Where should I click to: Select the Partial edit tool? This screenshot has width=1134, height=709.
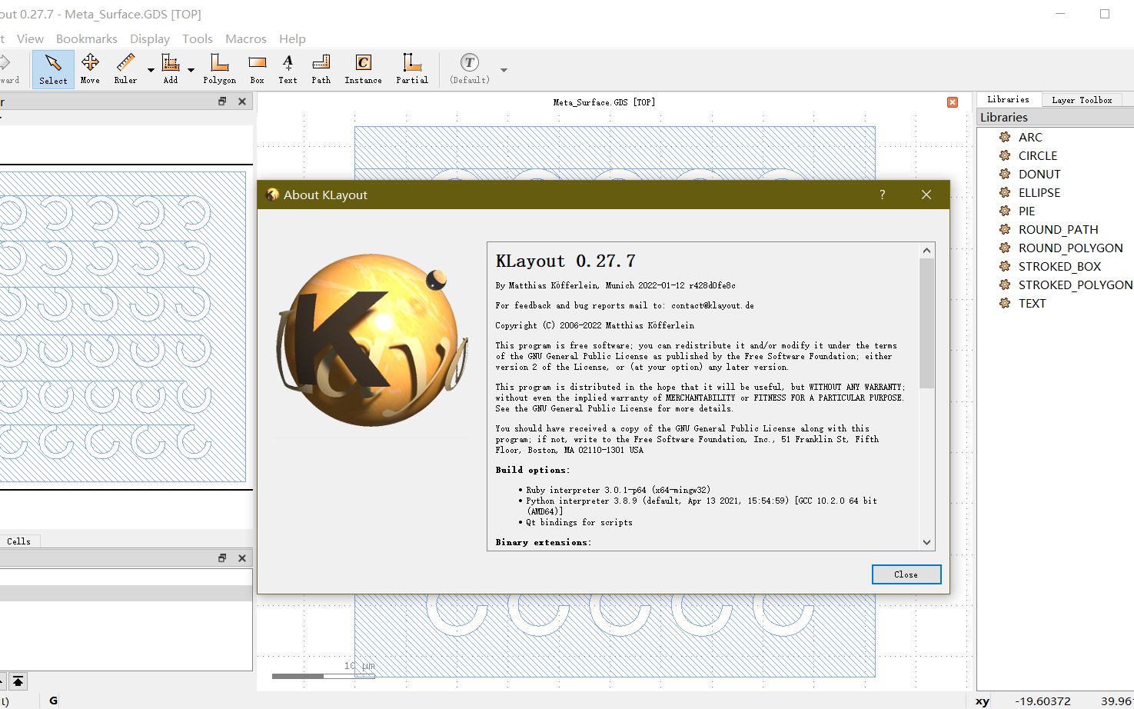[412, 69]
